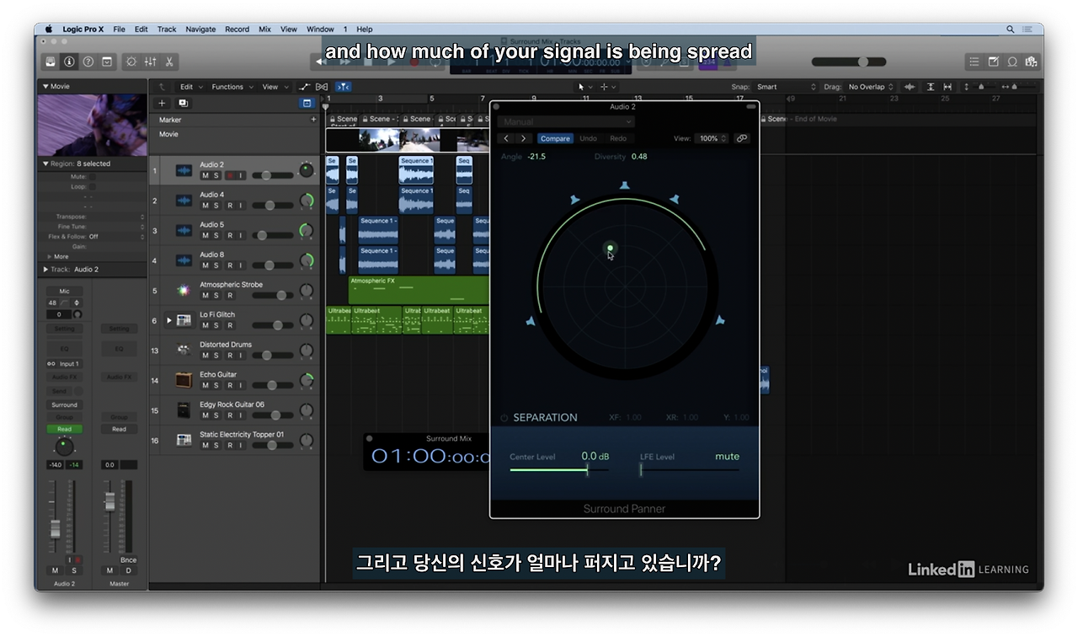Collapse the Region 8 selected section
The height and width of the screenshot is (637, 1078).
click(x=45, y=163)
